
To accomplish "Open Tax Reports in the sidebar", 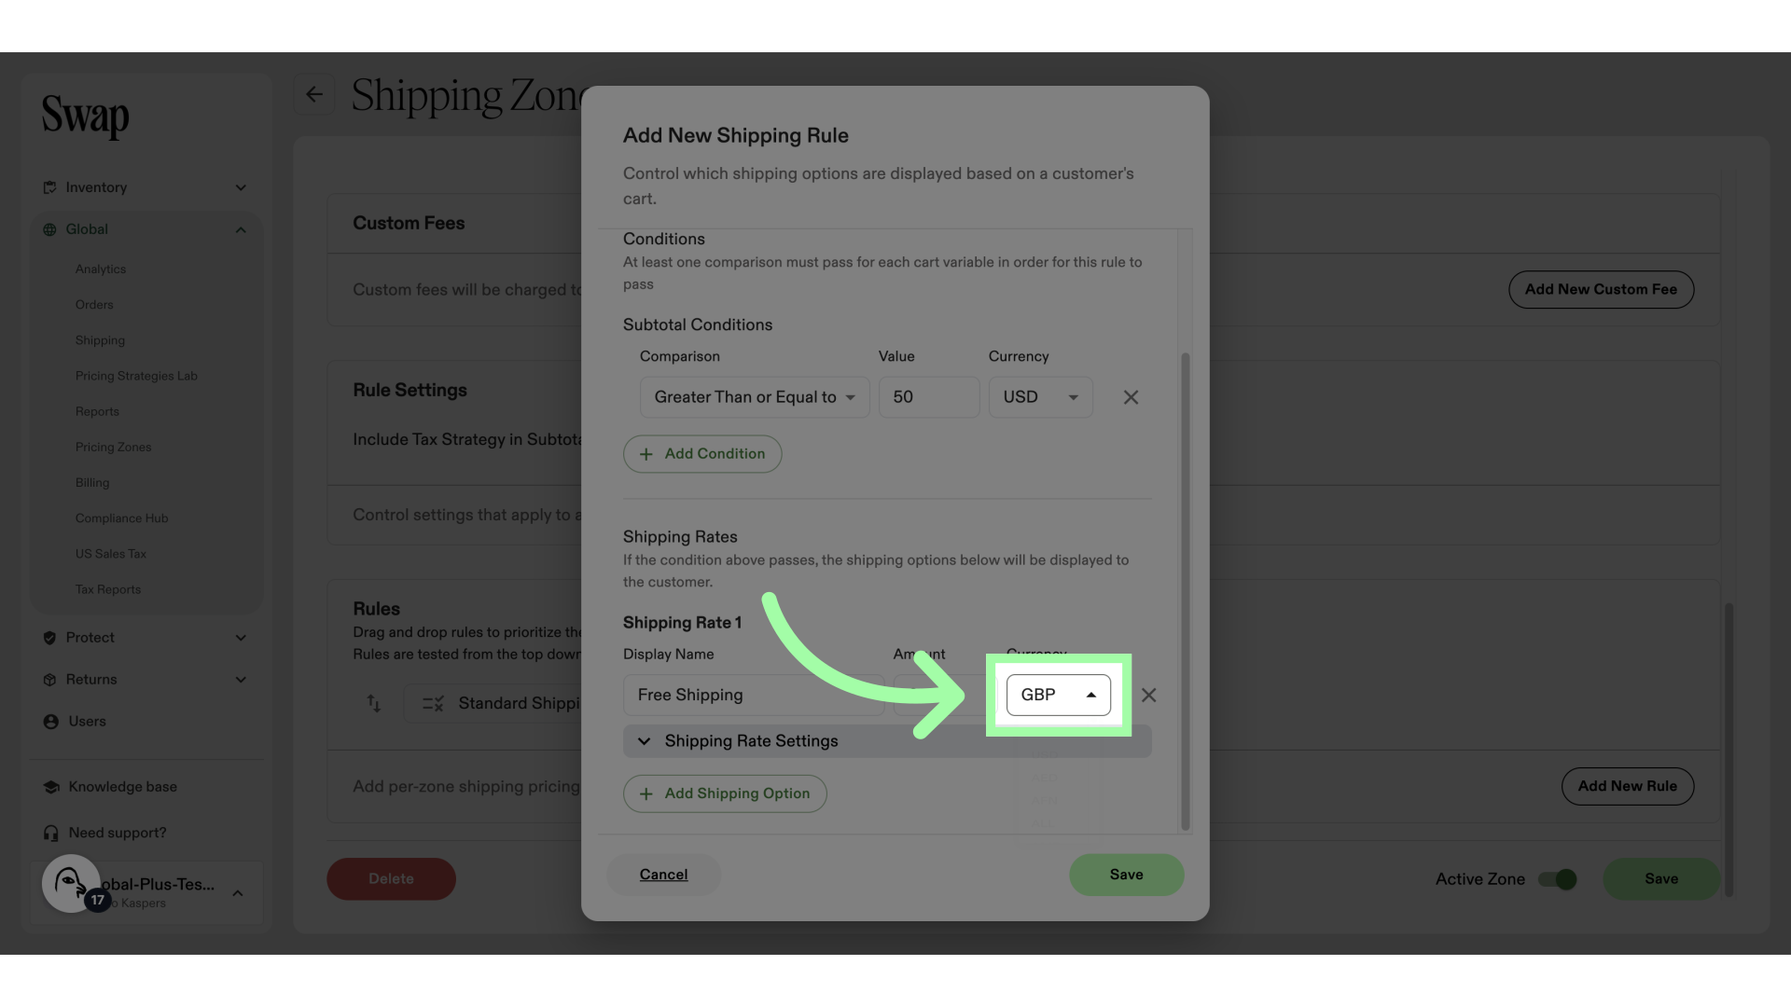I will point(107,589).
